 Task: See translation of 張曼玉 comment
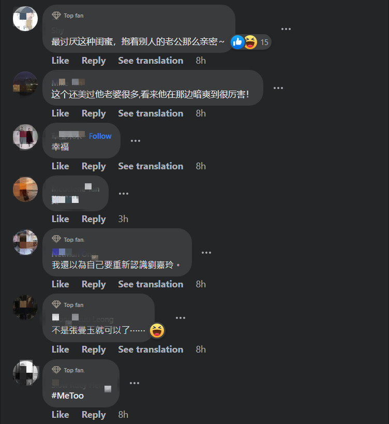[x=151, y=349]
